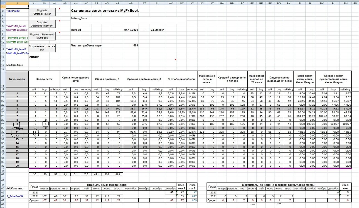359x208 pixels.
Task: Select the % от общей прибыли header
Action: pos(181,79)
